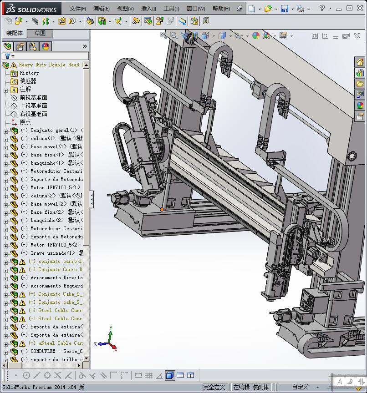Expand the Conjunto geral<1> component
Viewport: 367px width, 393px height.
coord(6,131)
